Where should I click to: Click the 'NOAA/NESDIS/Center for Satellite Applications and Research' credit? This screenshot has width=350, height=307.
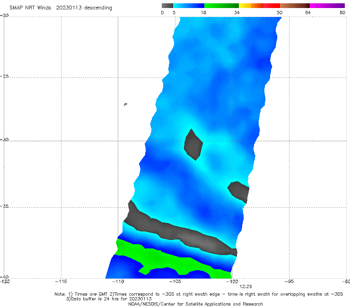tap(195, 304)
